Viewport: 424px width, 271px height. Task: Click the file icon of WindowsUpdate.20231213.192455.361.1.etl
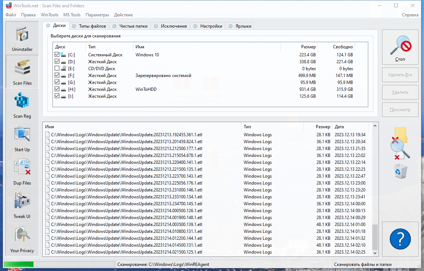click(47, 134)
